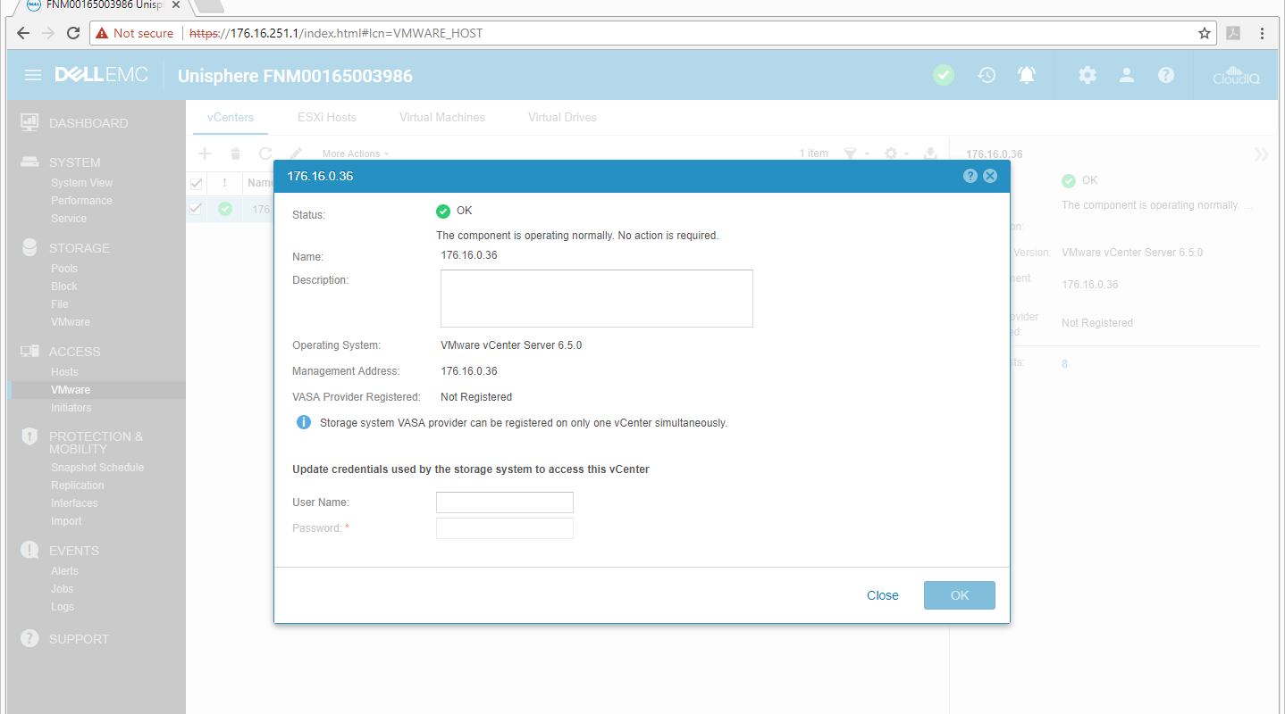Open the settings gear in the header
This screenshot has height=714, width=1285.
click(1087, 75)
